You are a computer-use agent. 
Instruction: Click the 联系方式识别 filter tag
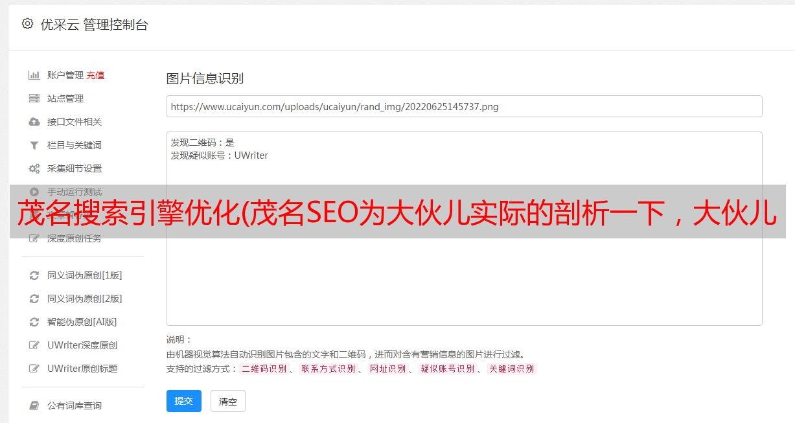point(328,369)
